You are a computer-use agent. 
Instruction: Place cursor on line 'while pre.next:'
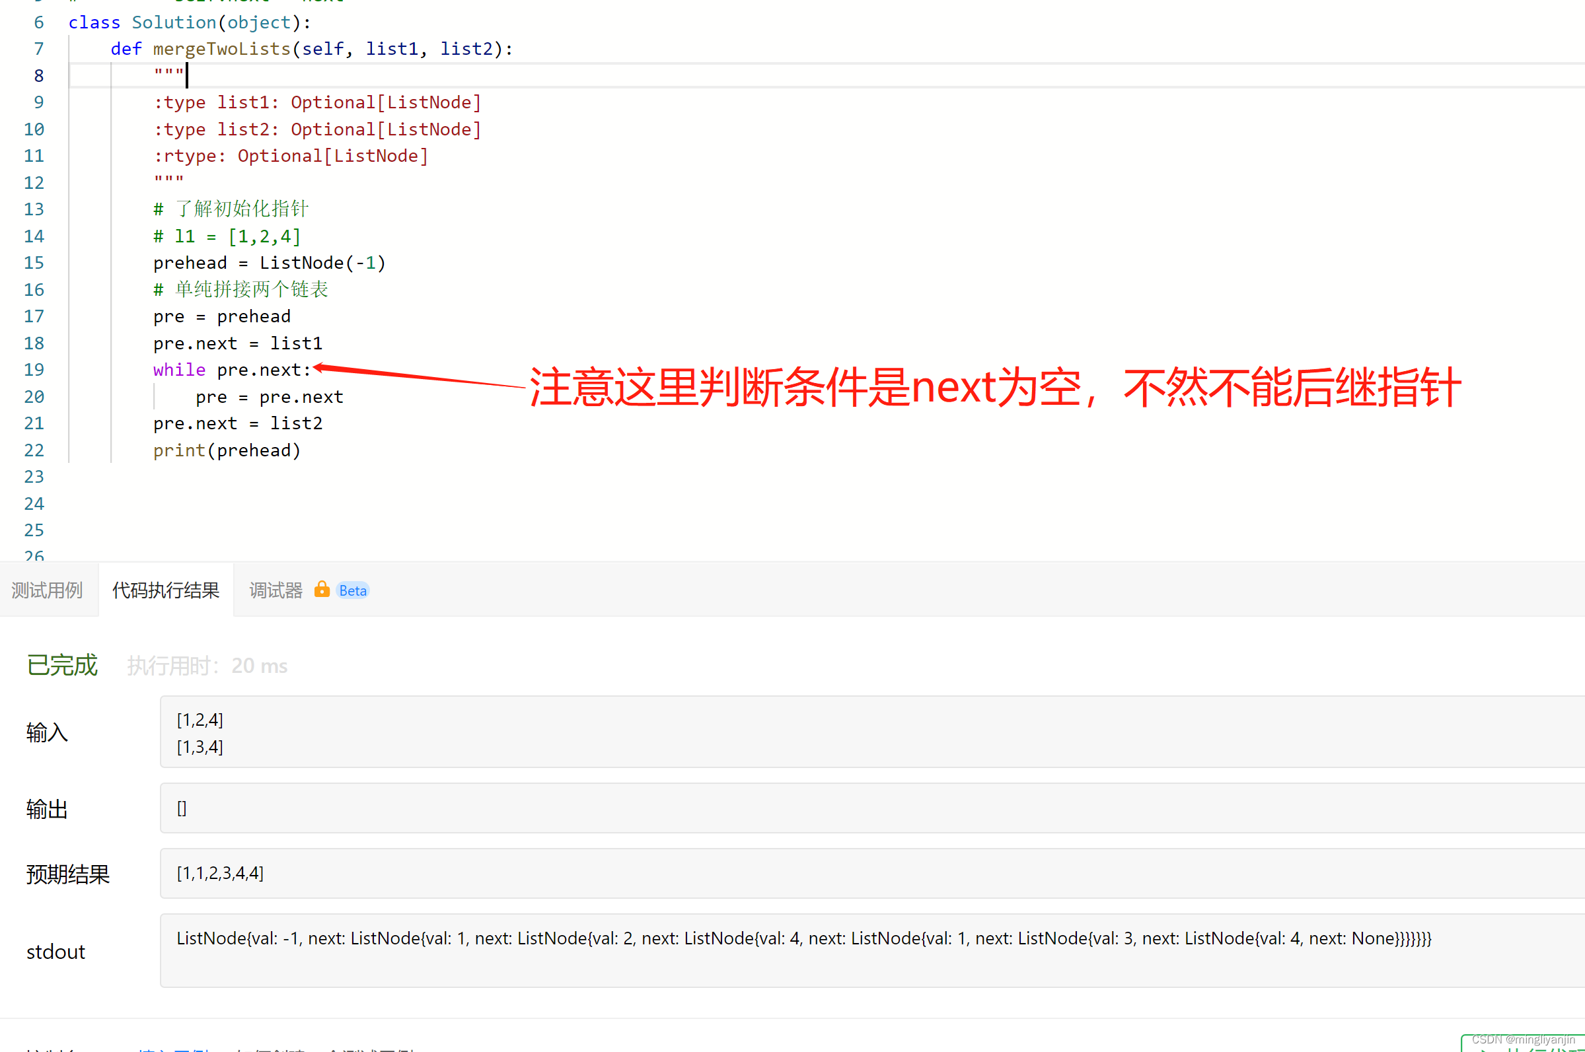click(x=232, y=370)
